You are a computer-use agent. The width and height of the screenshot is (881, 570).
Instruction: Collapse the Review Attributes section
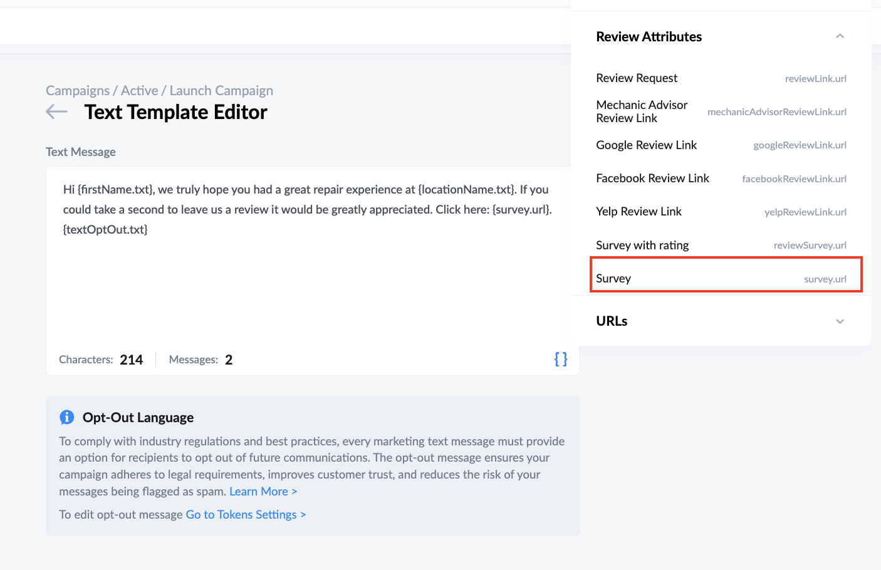click(x=840, y=36)
